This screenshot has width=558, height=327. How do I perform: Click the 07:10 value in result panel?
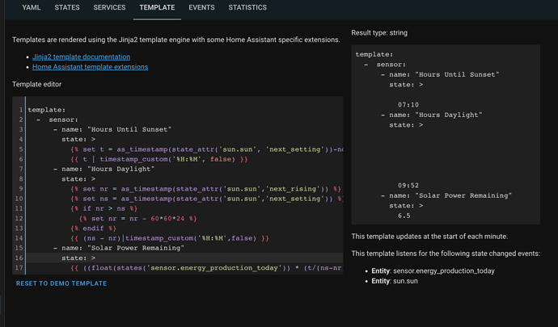point(408,105)
